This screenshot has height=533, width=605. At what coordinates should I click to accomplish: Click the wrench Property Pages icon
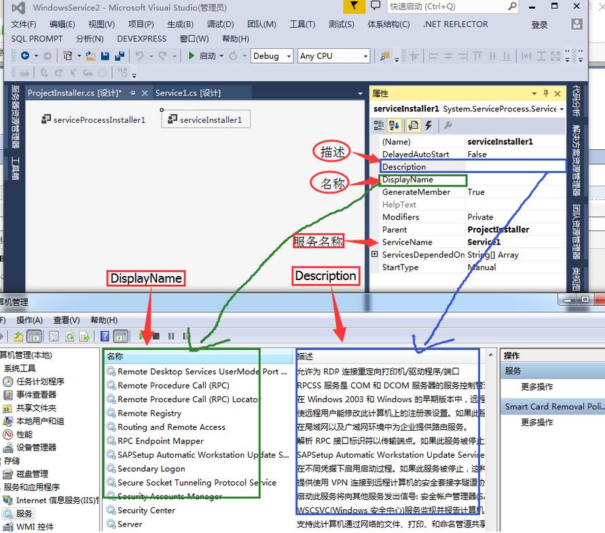coord(448,125)
